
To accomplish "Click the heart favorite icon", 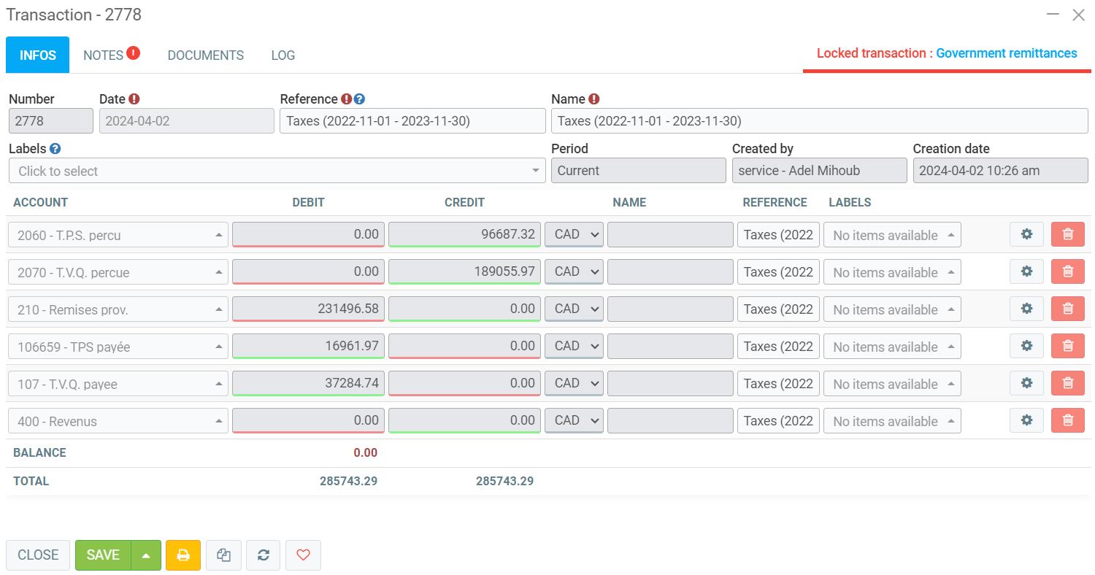I will pyautogui.click(x=303, y=555).
